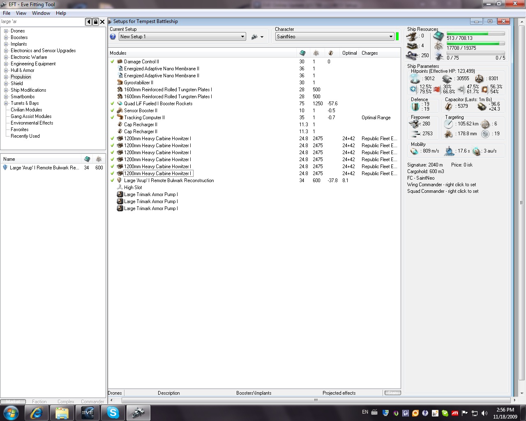The image size is (526, 421).
Task: Click the Optimal column header
Action: click(349, 53)
